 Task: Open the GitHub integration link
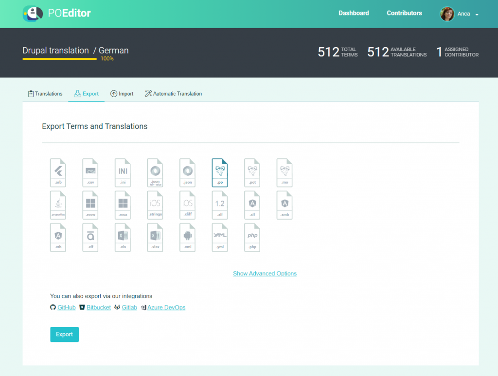pos(66,307)
